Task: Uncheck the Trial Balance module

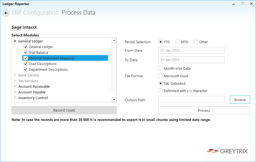Action: tap(26, 52)
